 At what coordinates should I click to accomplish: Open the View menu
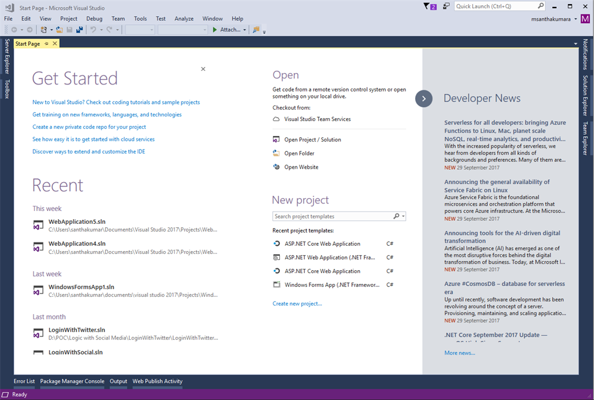(45, 19)
